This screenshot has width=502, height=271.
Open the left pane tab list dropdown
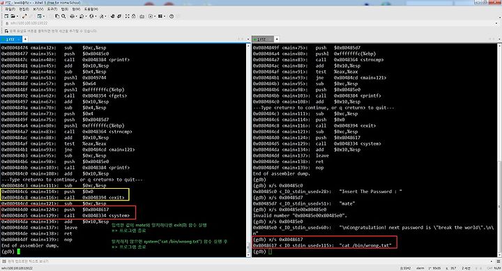(x=248, y=39)
